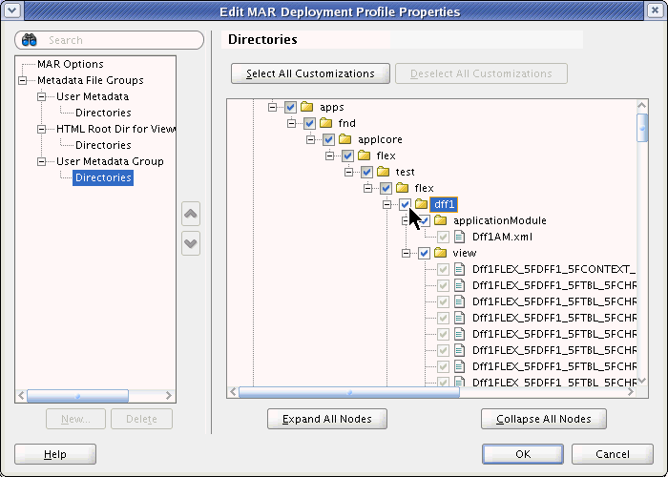Screen dimensions: 668x477
Task: Select the User Metadata item
Action: point(93,96)
